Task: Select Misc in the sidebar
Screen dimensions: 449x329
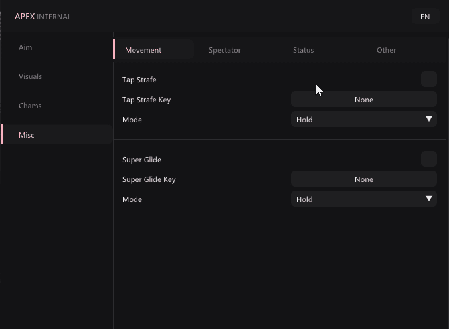Action: (56, 134)
